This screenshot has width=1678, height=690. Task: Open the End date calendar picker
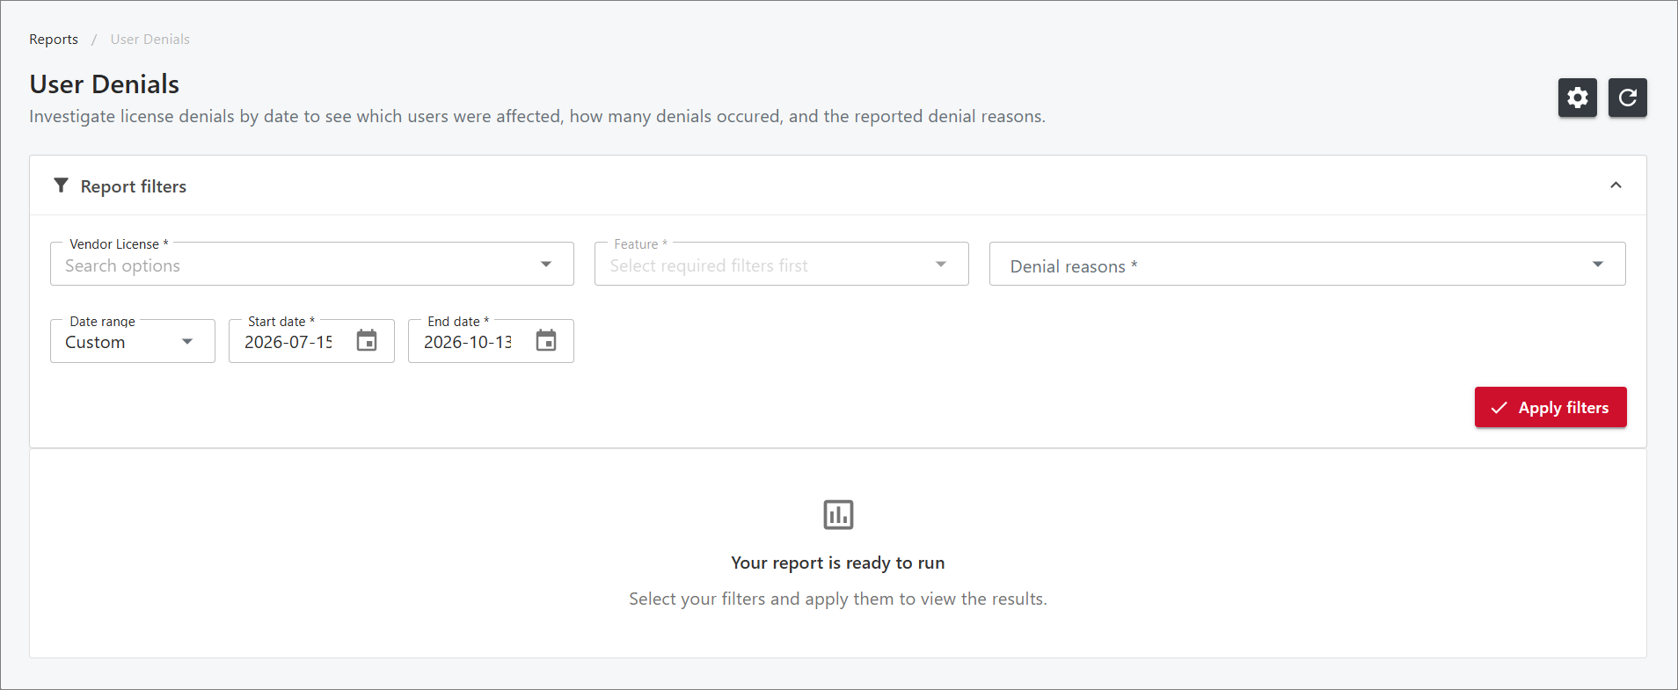coord(546,341)
